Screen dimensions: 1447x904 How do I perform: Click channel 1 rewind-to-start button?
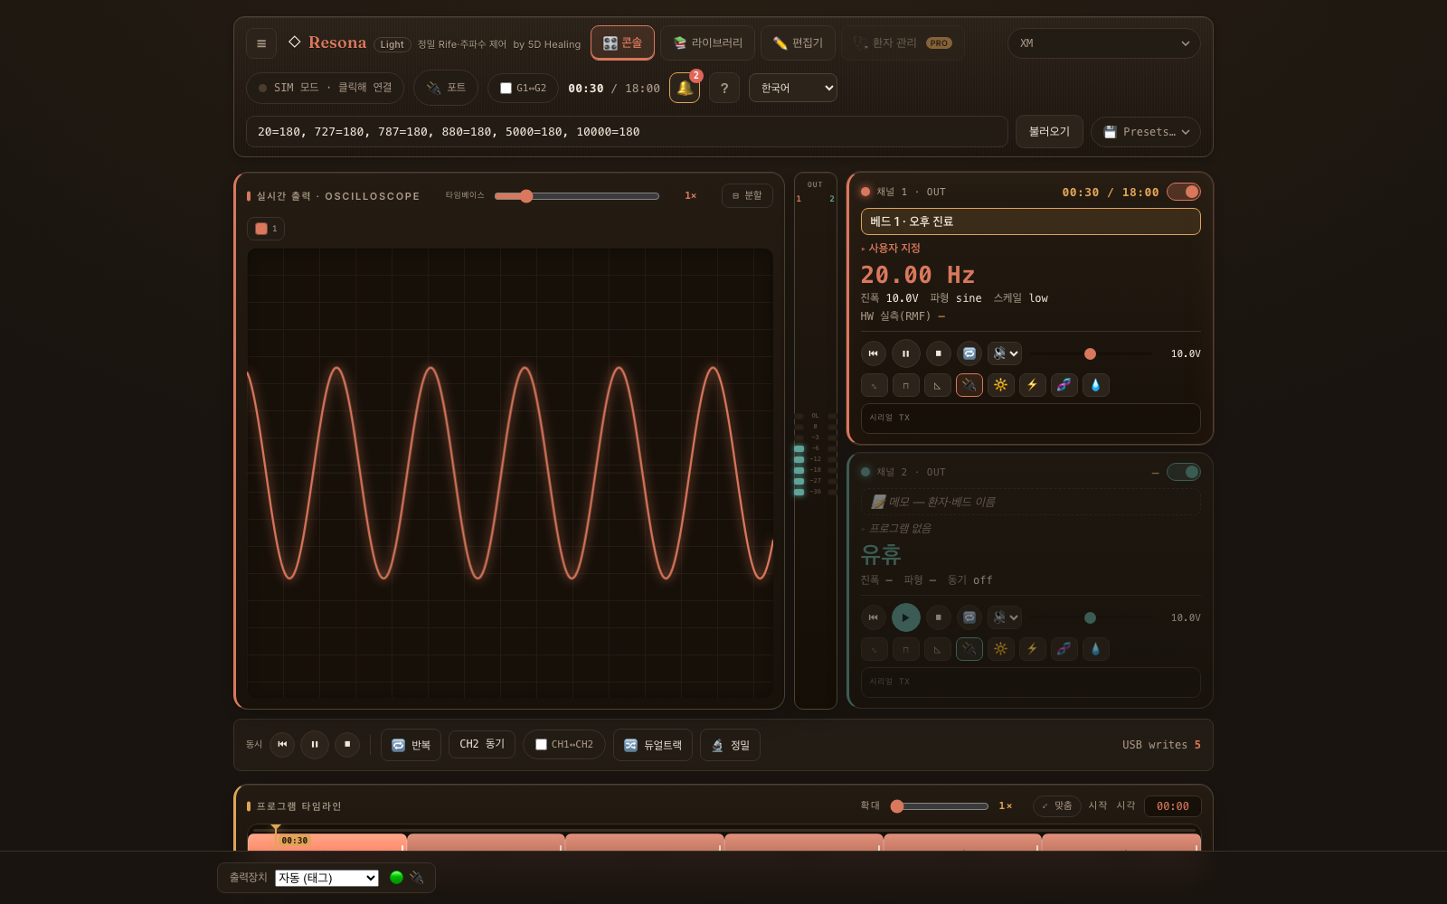click(874, 353)
